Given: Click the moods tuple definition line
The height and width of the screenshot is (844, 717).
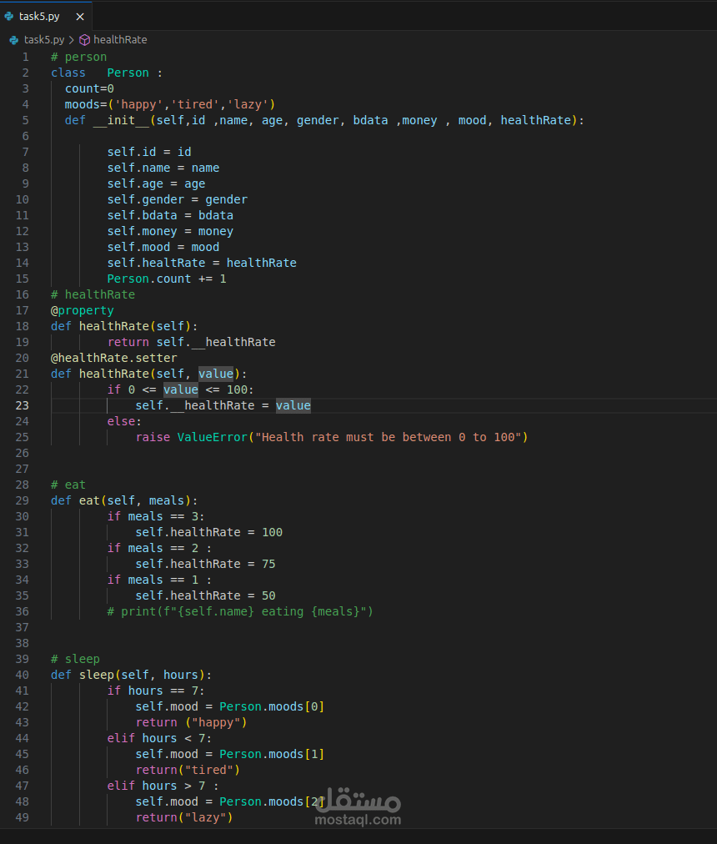Looking at the screenshot, I should [169, 104].
